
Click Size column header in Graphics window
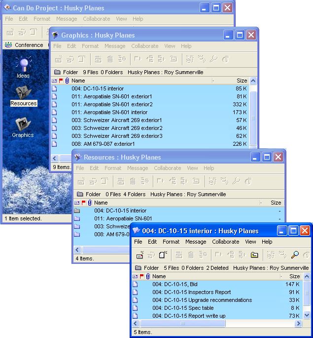click(x=241, y=81)
